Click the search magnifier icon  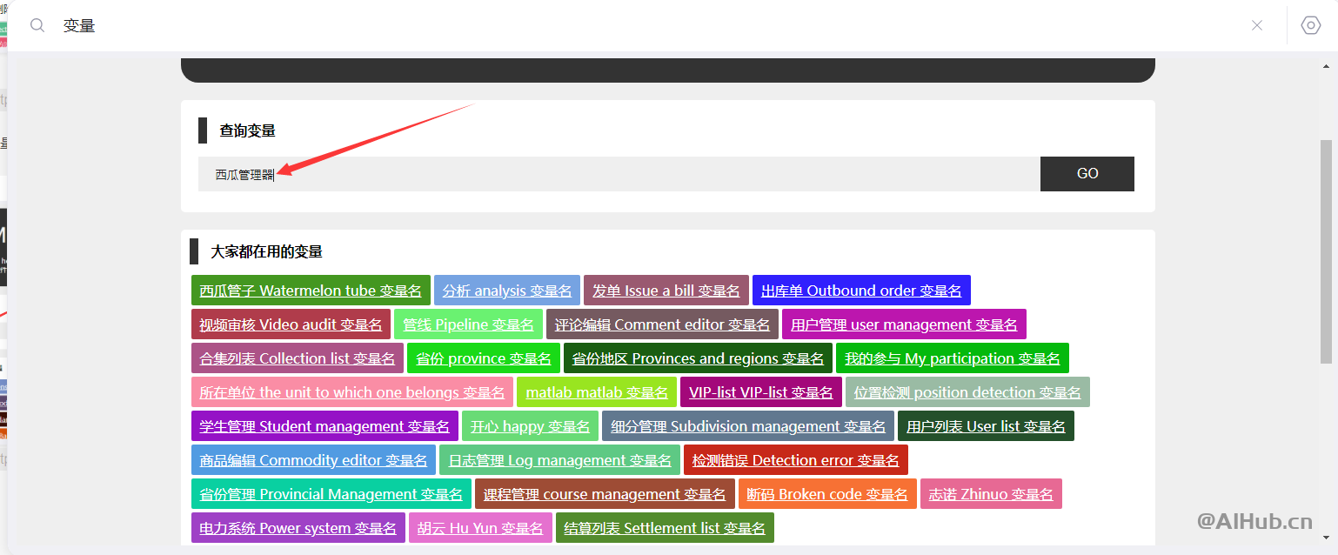click(37, 25)
